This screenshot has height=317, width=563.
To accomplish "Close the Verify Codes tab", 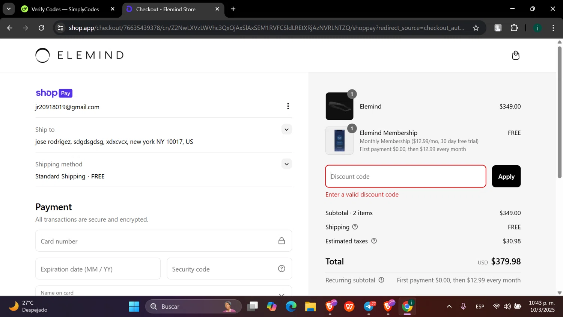I will pyautogui.click(x=113, y=9).
